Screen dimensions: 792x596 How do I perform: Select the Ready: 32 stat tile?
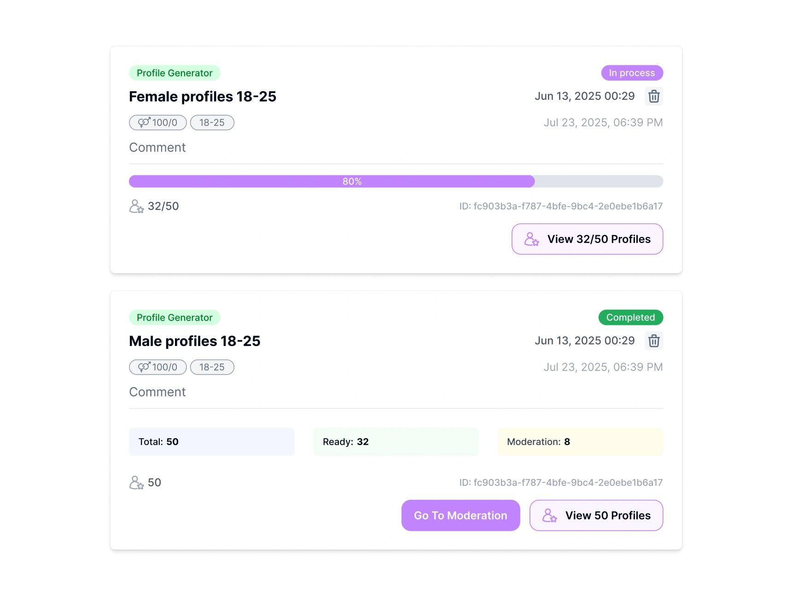396,442
